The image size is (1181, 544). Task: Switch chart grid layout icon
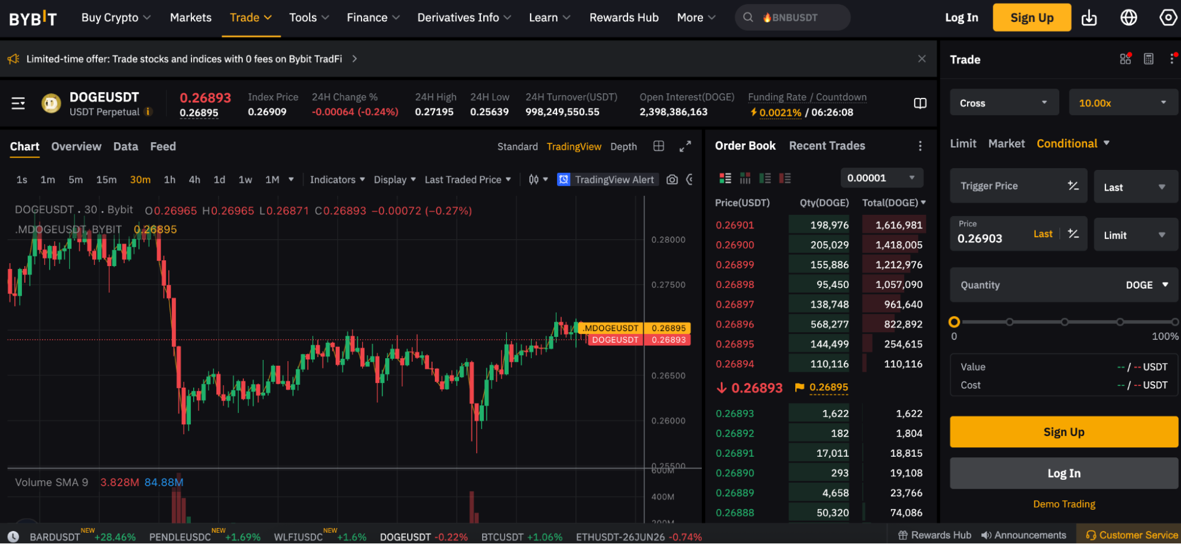tap(659, 146)
